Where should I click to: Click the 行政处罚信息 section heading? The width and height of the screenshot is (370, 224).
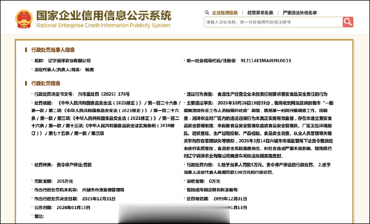point(46,83)
